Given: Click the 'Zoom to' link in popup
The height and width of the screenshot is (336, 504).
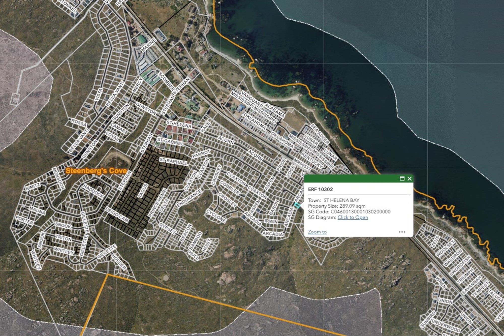Looking at the screenshot, I should point(317,232).
